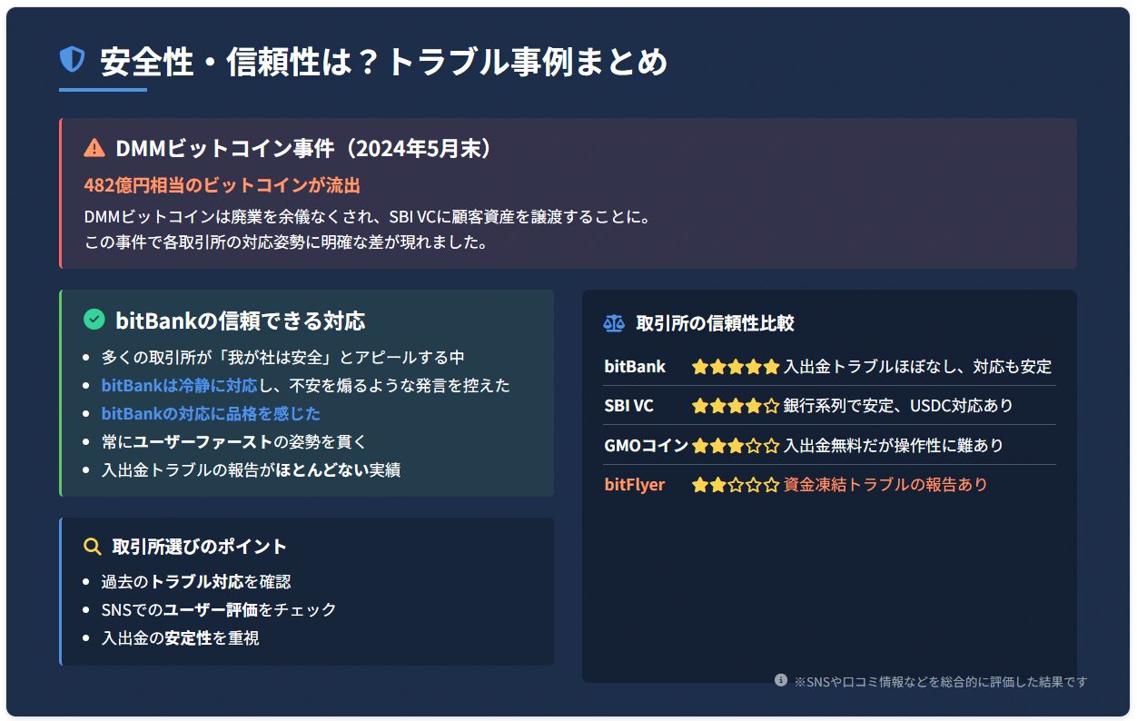Click the footnote ※SNSや口コミ情報などを総合的に評価
Viewport: 1137px width, 721px height.
tap(941, 681)
